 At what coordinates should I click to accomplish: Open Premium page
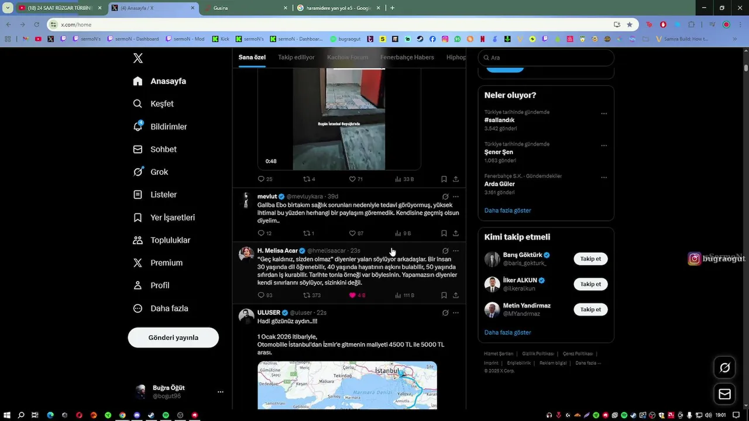pos(157,263)
